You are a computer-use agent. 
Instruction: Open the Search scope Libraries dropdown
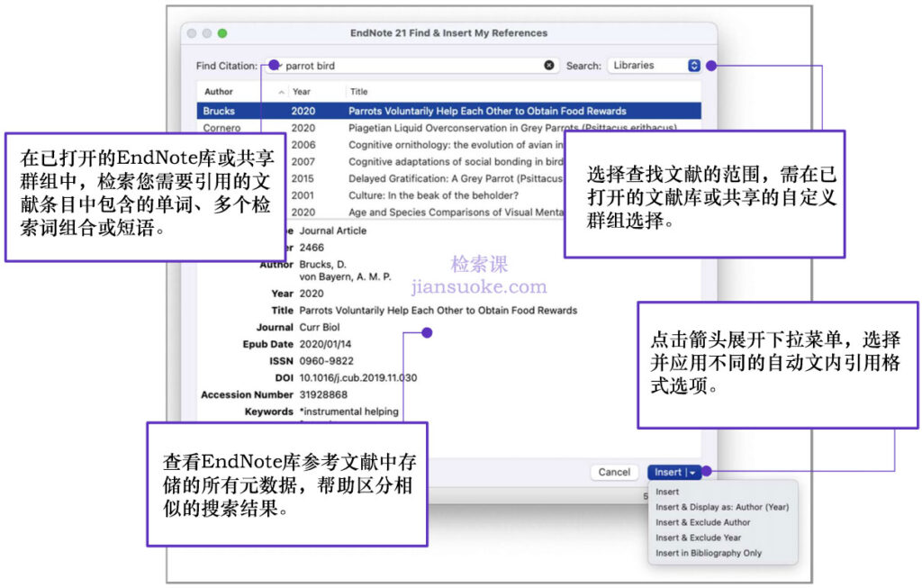coord(655,65)
